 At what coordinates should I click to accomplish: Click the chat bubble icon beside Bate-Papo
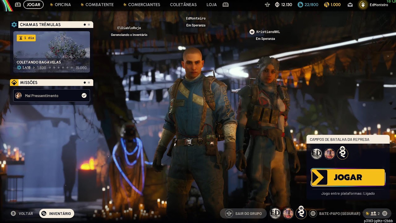click(313, 213)
